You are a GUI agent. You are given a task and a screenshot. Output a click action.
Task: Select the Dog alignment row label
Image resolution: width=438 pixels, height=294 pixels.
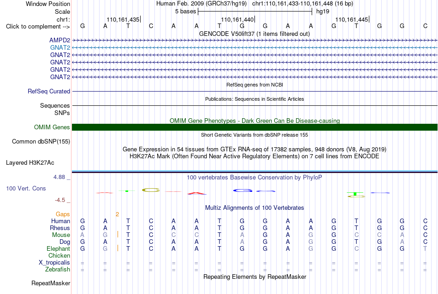(65, 242)
